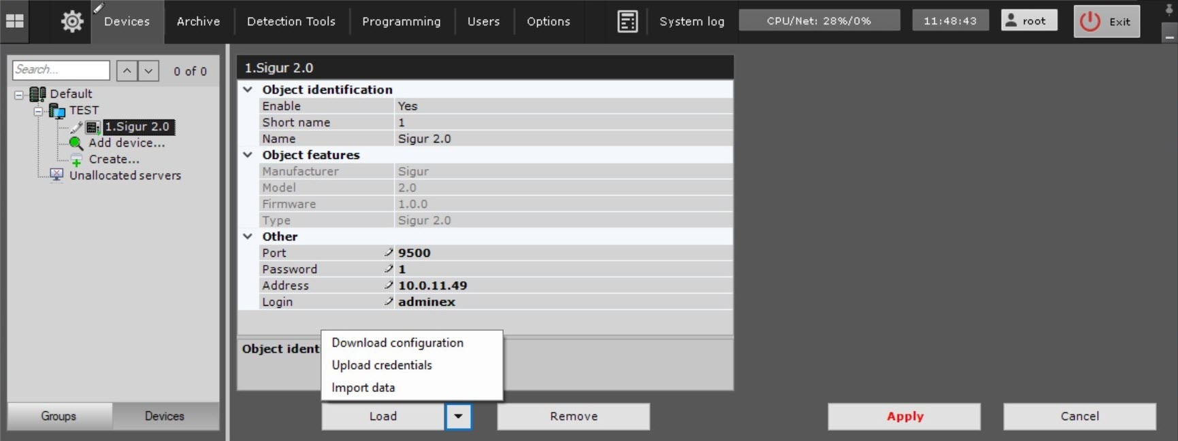The image size is (1178, 441).
Task: Jump to next search result arrow
Action: point(148,71)
